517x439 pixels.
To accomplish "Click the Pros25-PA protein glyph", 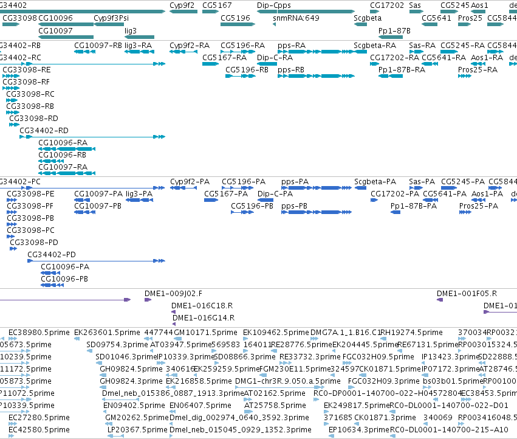I will [465, 213].
